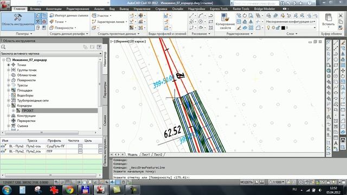347x195 pixels.
Task: Click Импорт данных съемки in ribbon
Action: pyautogui.click(x=69, y=16)
